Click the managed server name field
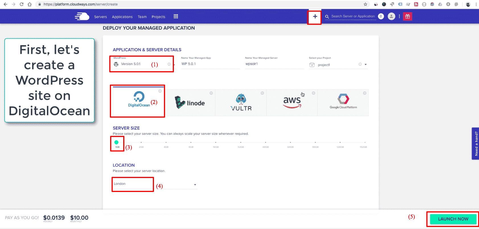 pyautogui.click(x=275, y=64)
